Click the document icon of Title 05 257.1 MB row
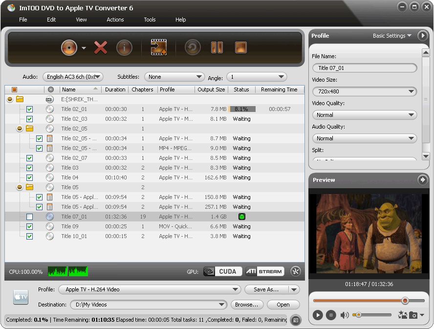This screenshot has width=434, height=329. [x=50, y=207]
